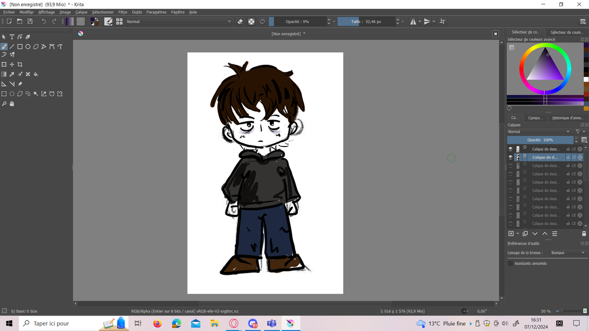The height and width of the screenshot is (331, 589).
Task: Enable the Assistants aimantés checkbox
Action: click(510, 263)
